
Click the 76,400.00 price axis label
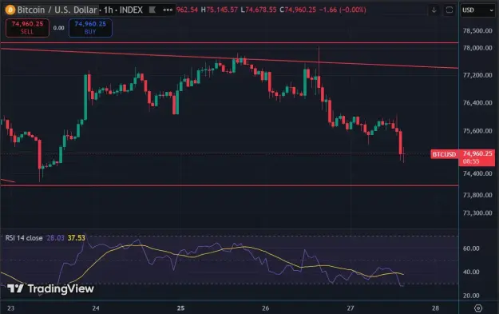(477, 103)
